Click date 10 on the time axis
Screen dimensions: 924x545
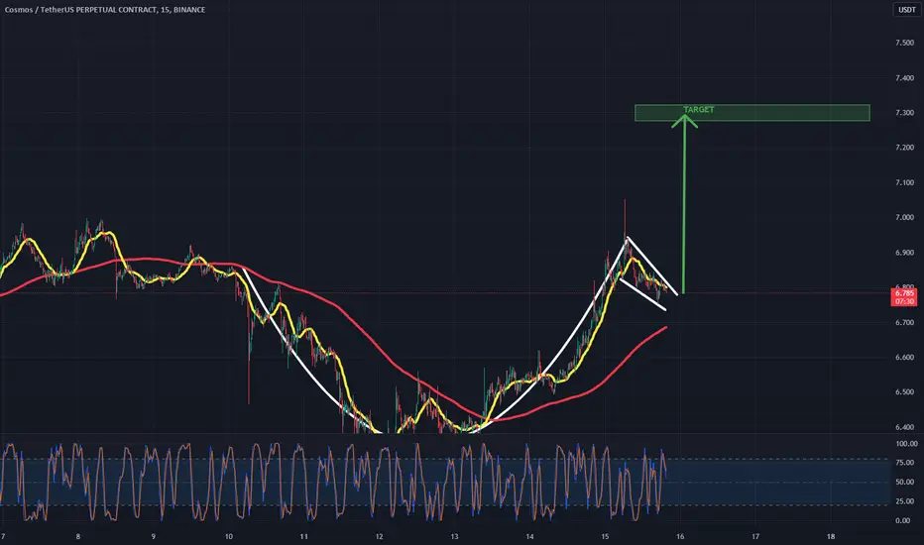point(229,537)
